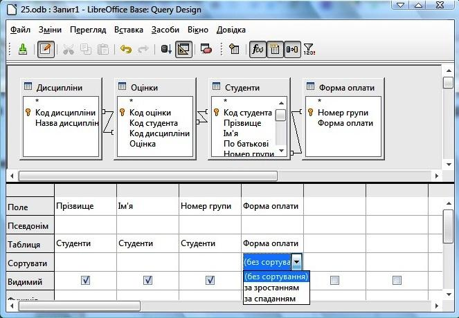Click the Distinct Values filter icon
459x318 pixels.
point(309,49)
